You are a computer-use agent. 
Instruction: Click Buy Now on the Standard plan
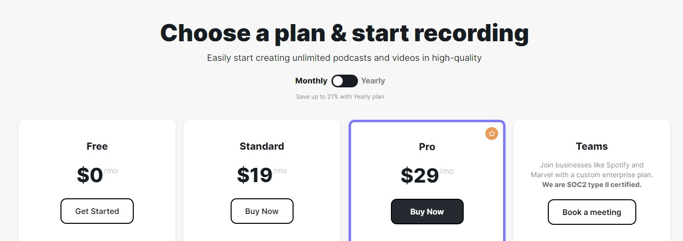[262, 211]
